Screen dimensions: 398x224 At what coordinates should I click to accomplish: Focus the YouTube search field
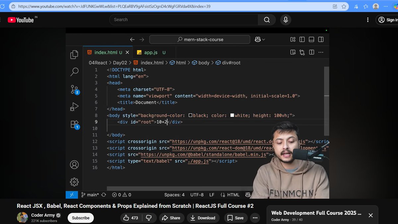[184, 20]
